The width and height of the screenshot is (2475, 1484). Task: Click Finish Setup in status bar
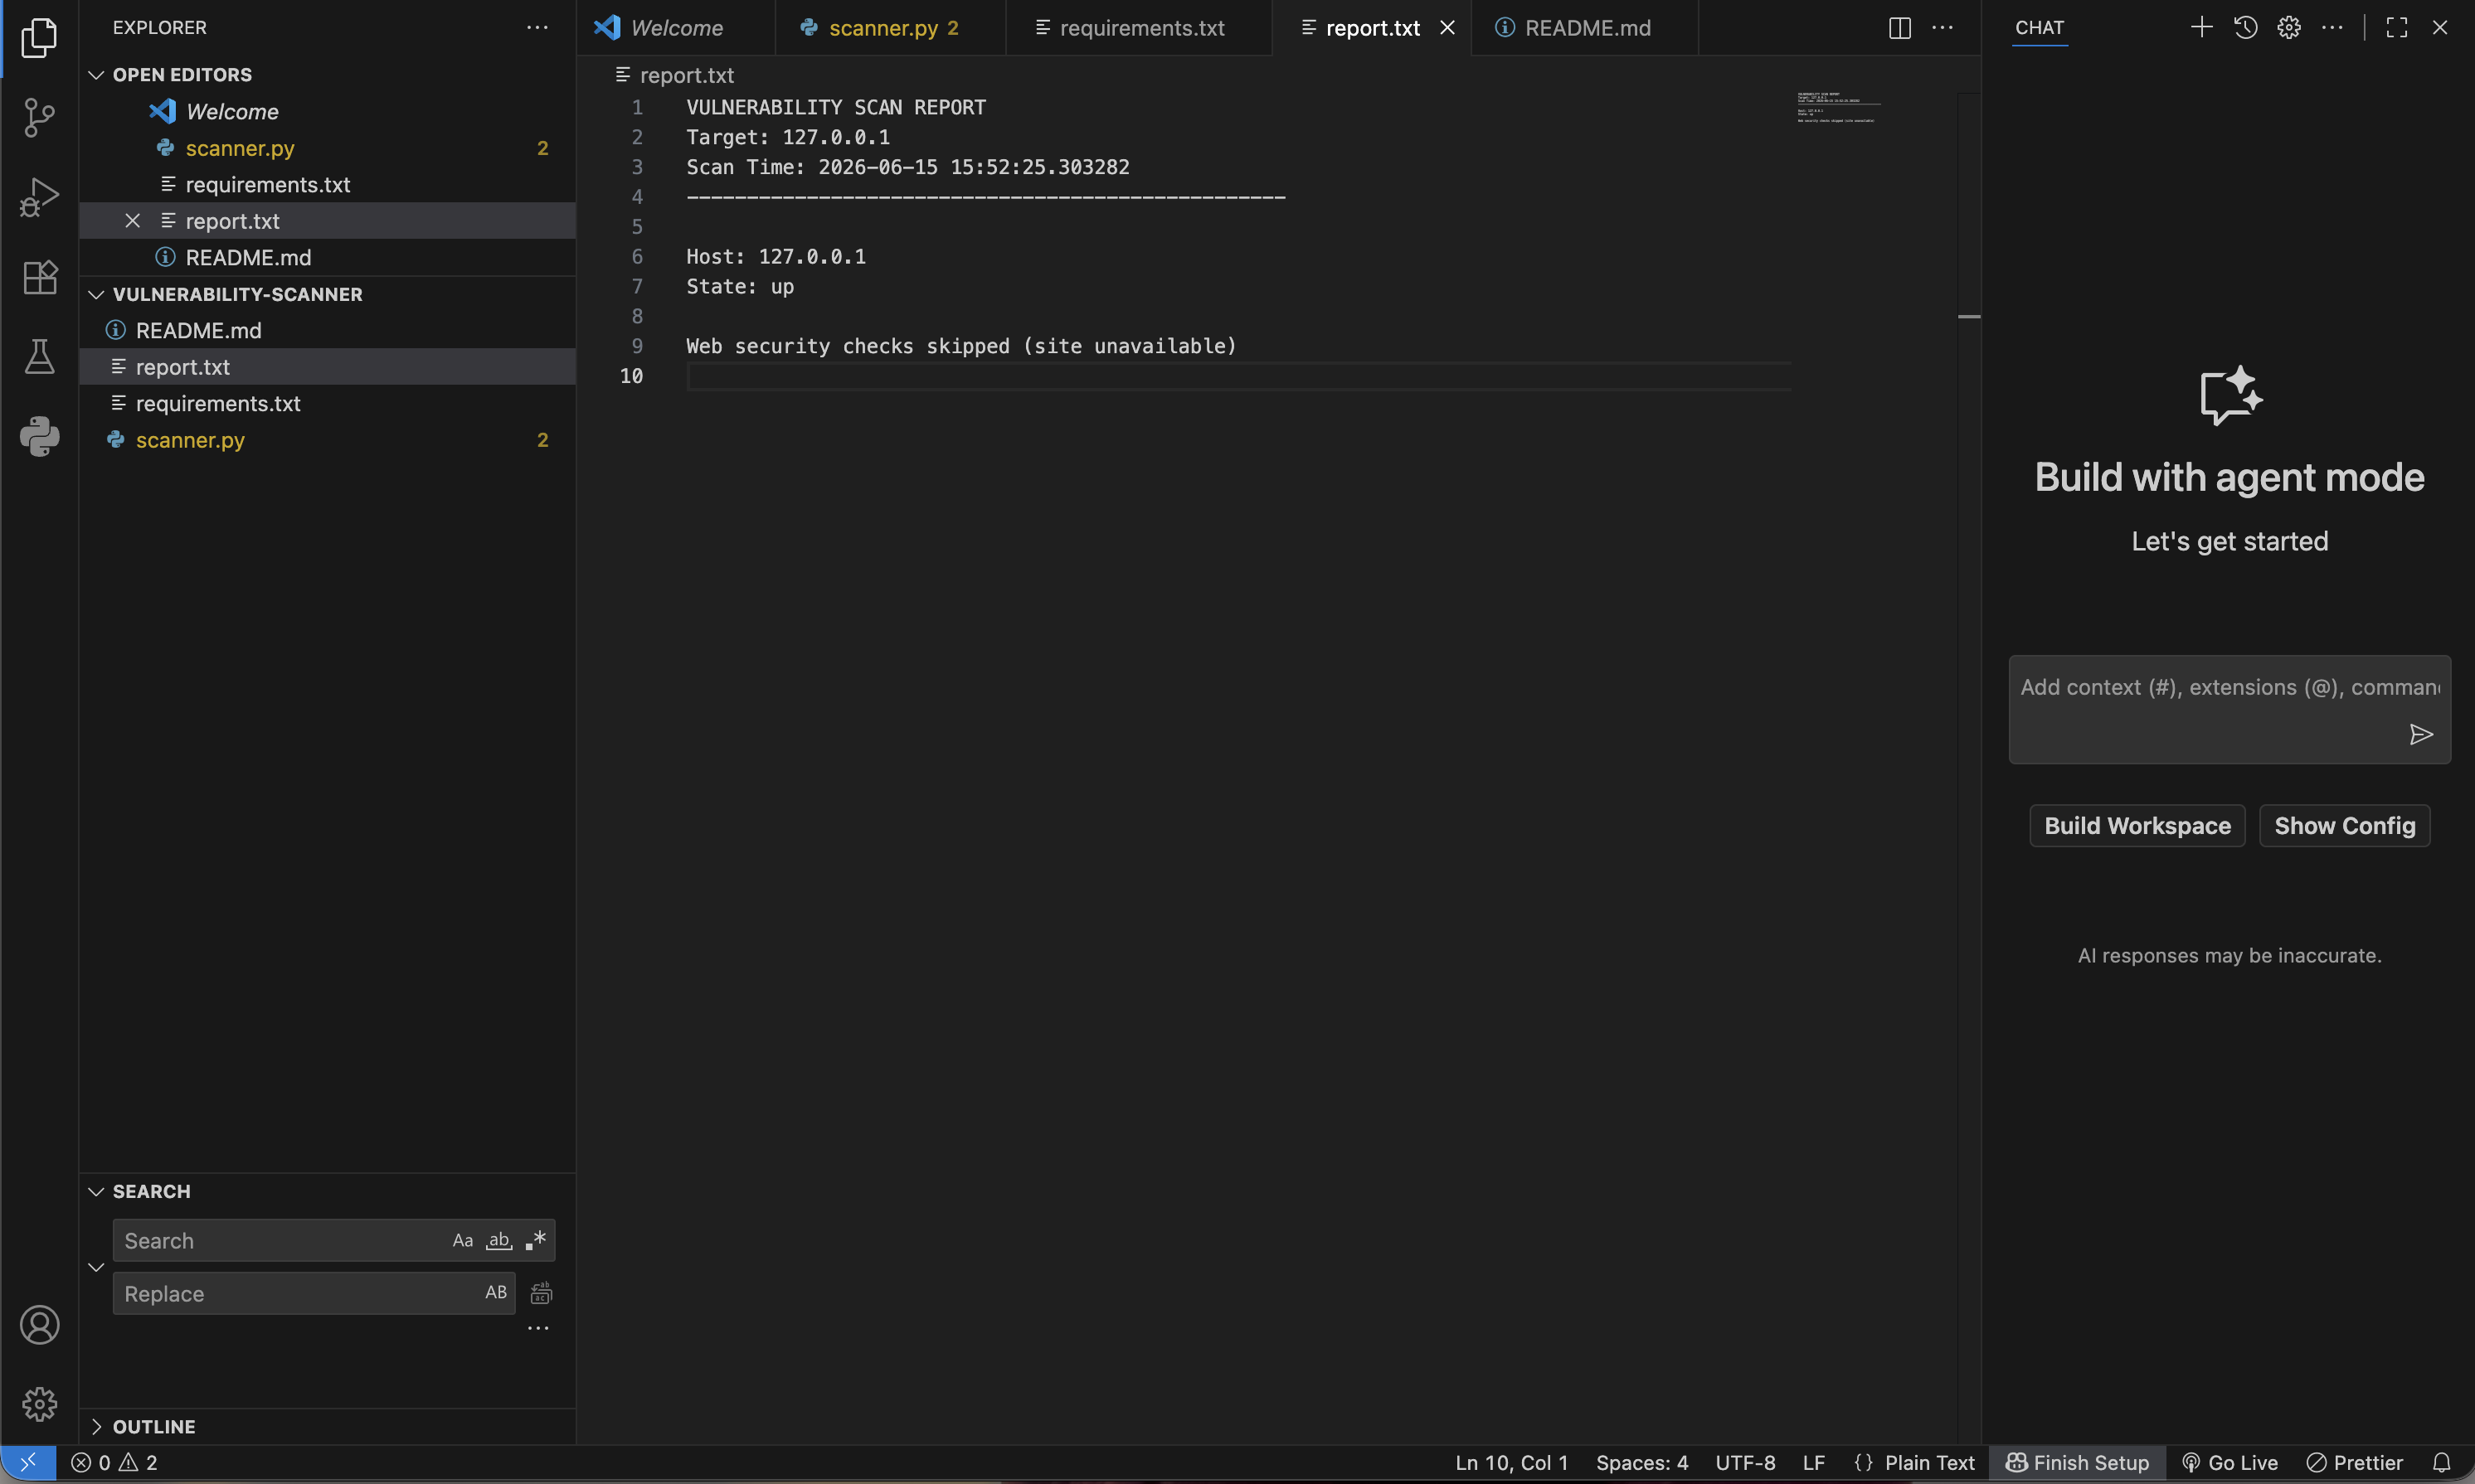pyautogui.click(x=2077, y=1462)
